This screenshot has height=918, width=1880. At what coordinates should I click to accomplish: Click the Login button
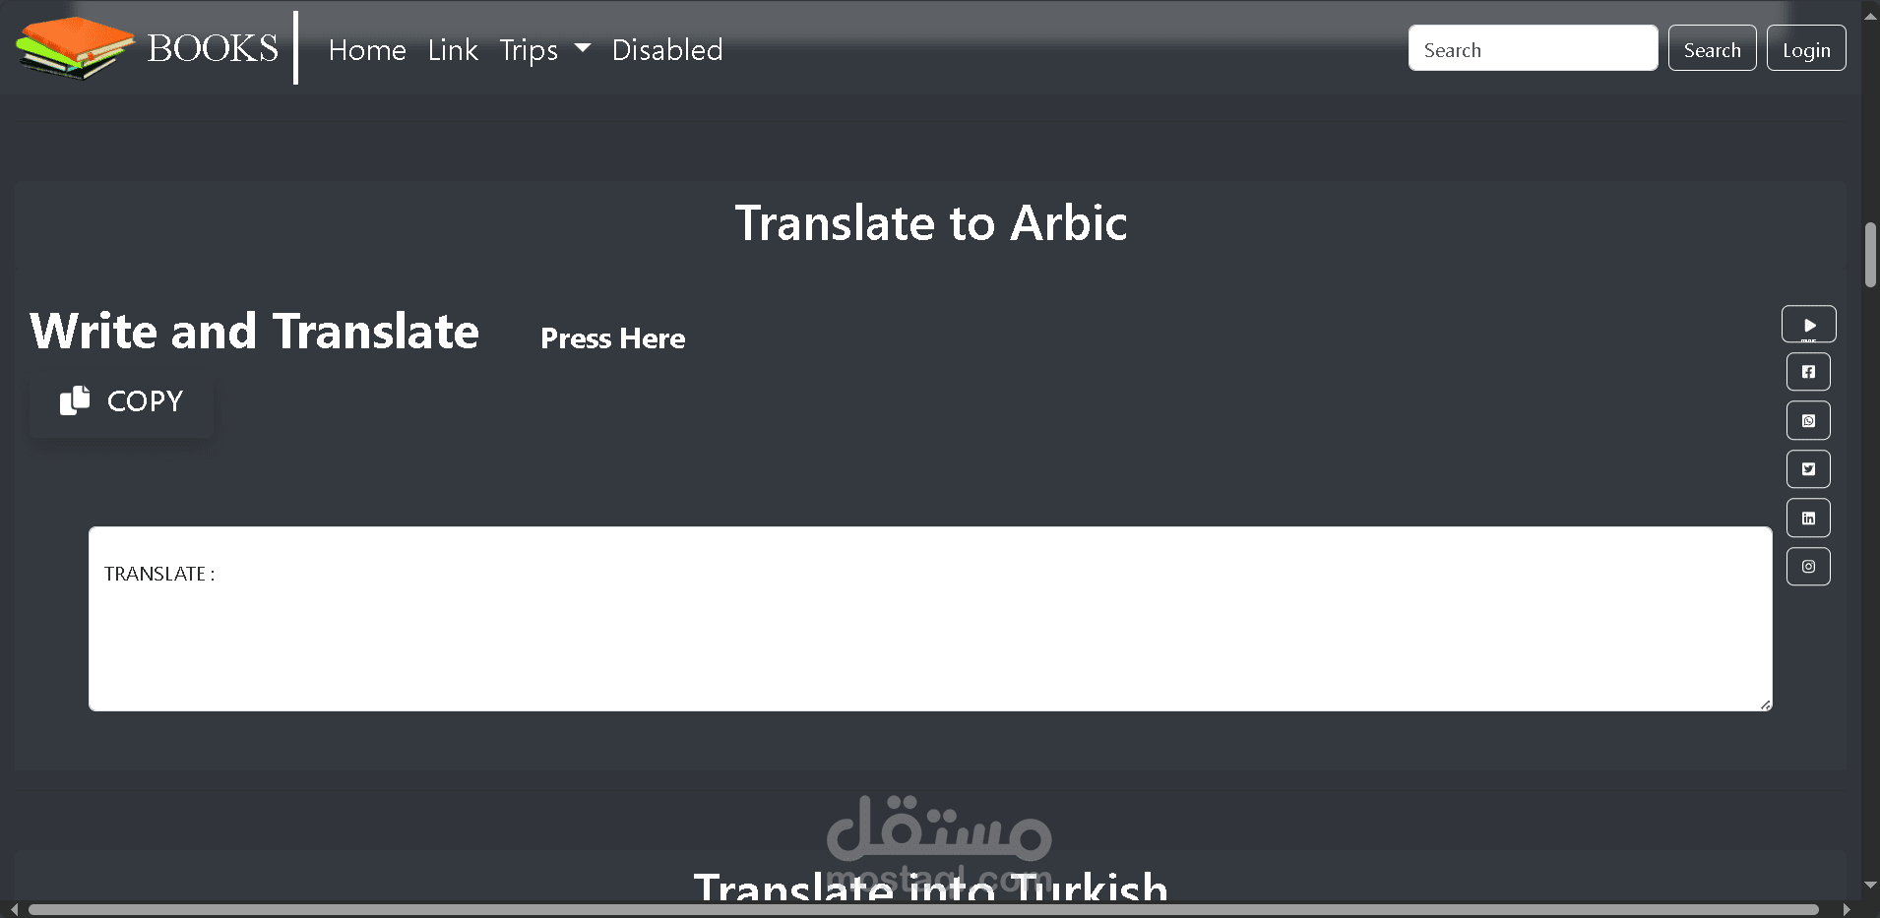pyautogui.click(x=1805, y=49)
